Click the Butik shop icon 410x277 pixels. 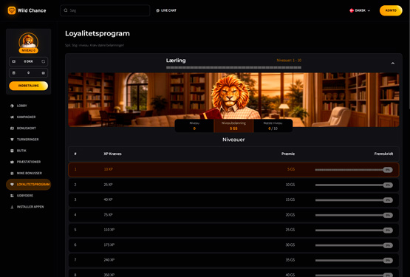pyautogui.click(x=12, y=151)
